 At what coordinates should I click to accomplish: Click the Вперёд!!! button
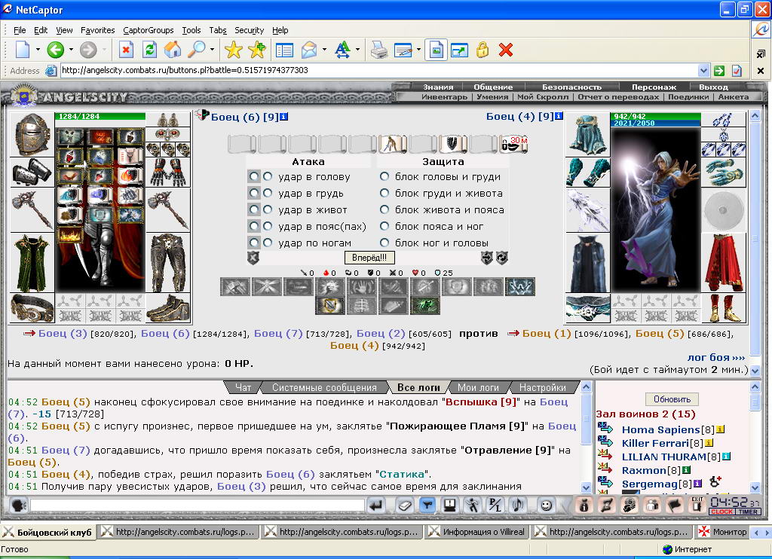(369, 258)
